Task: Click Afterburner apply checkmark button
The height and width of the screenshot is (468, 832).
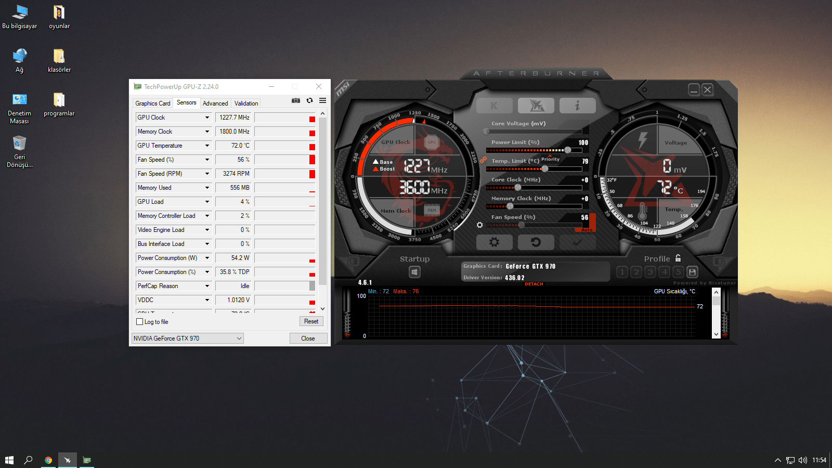Action: click(x=578, y=242)
